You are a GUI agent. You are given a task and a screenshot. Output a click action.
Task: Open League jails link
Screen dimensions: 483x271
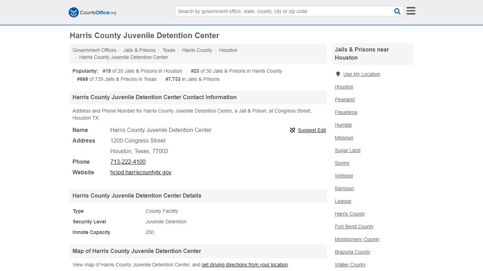tap(343, 201)
